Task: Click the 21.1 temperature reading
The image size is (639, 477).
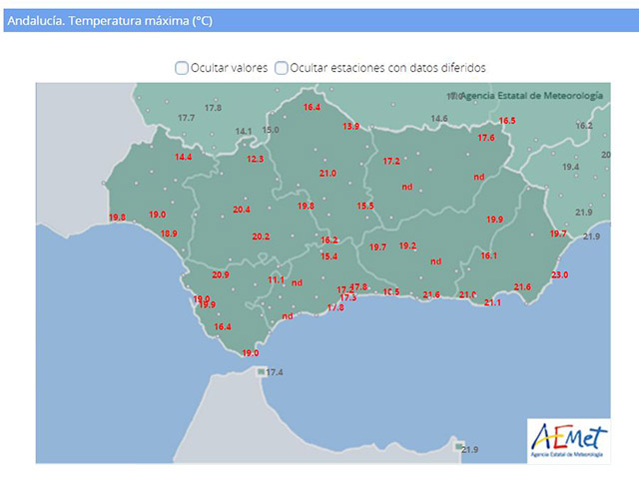Action: point(492,302)
